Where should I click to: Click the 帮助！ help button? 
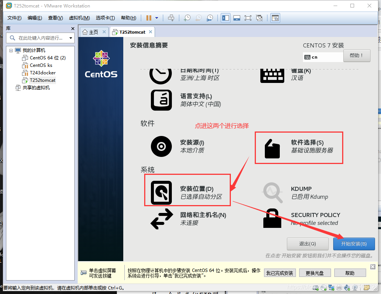coord(357,56)
